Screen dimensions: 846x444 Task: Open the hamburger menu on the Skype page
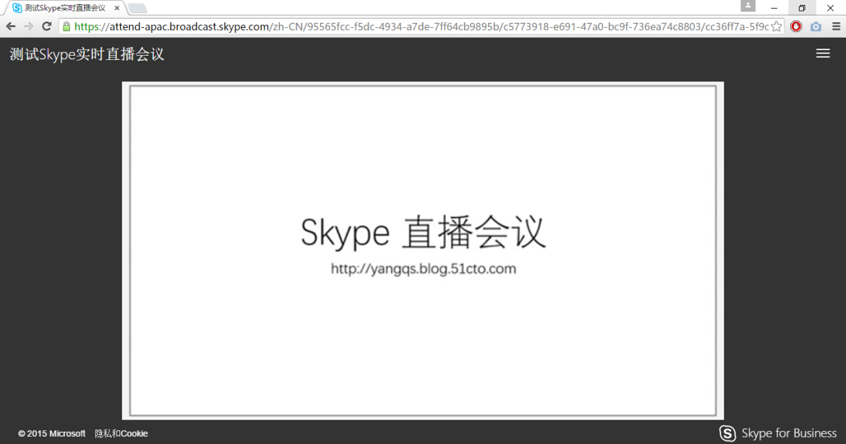coord(823,54)
